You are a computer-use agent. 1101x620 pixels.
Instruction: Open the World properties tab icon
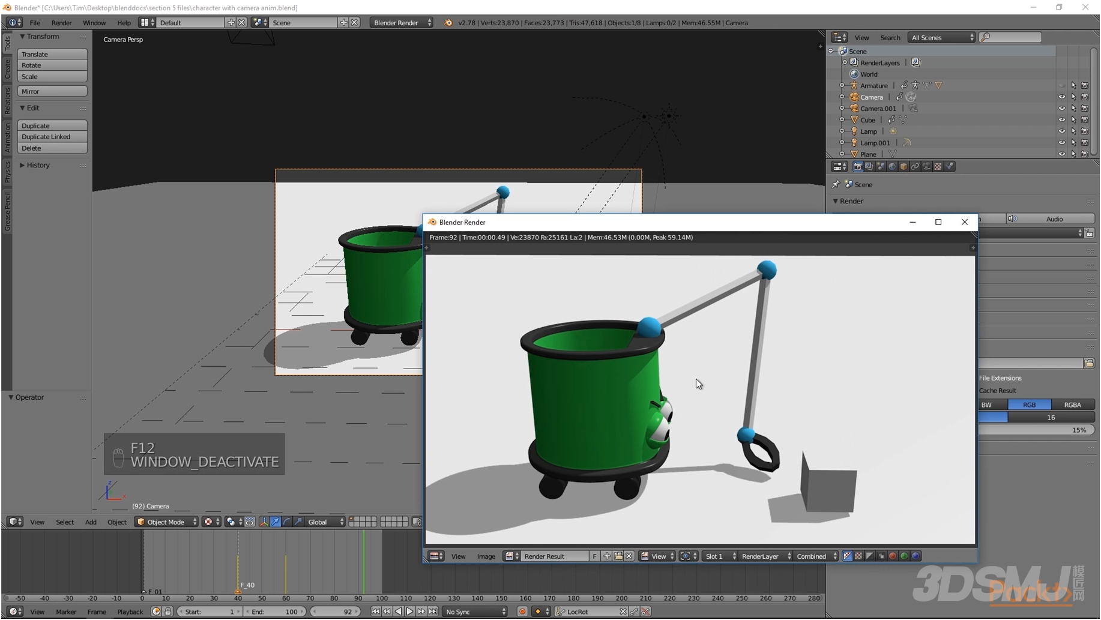(892, 167)
